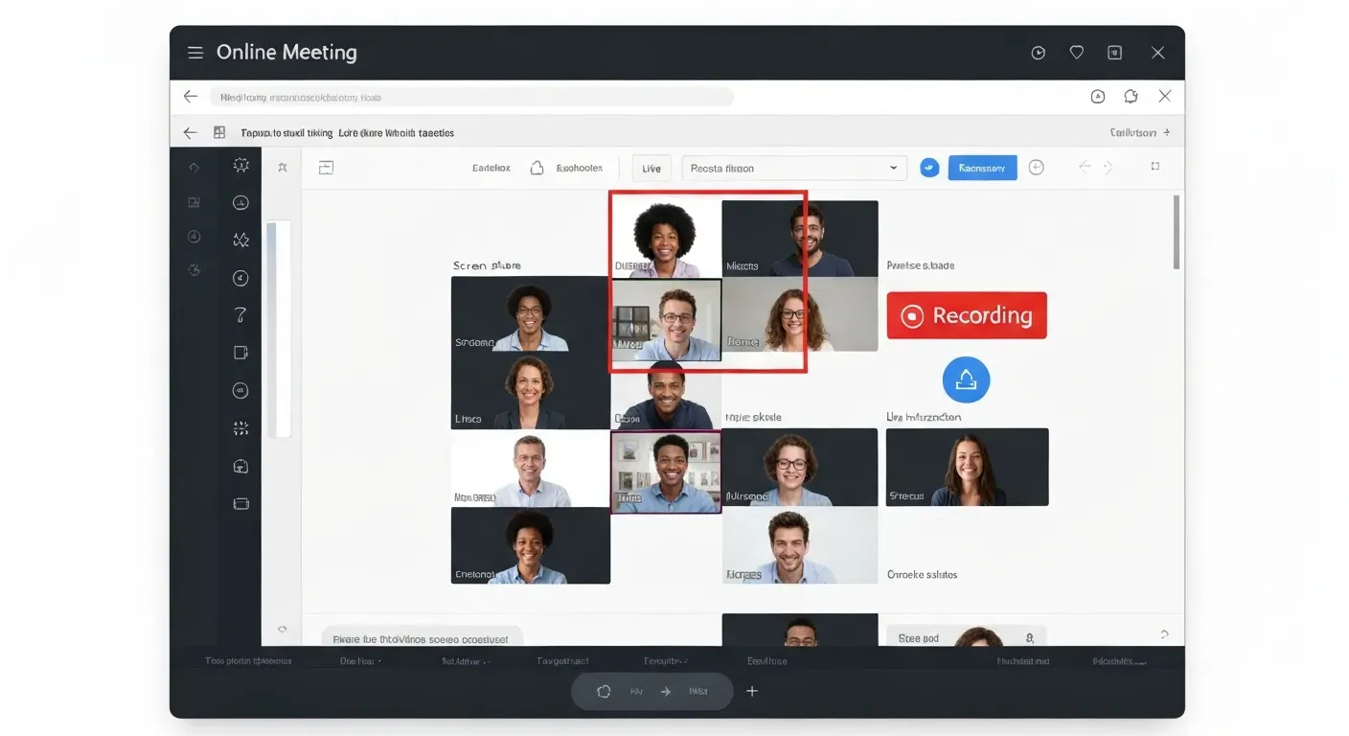The width and height of the screenshot is (1349, 736).
Task: Click the layout grid icon left of the toolbar
Action: pyautogui.click(x=326, y=167)
